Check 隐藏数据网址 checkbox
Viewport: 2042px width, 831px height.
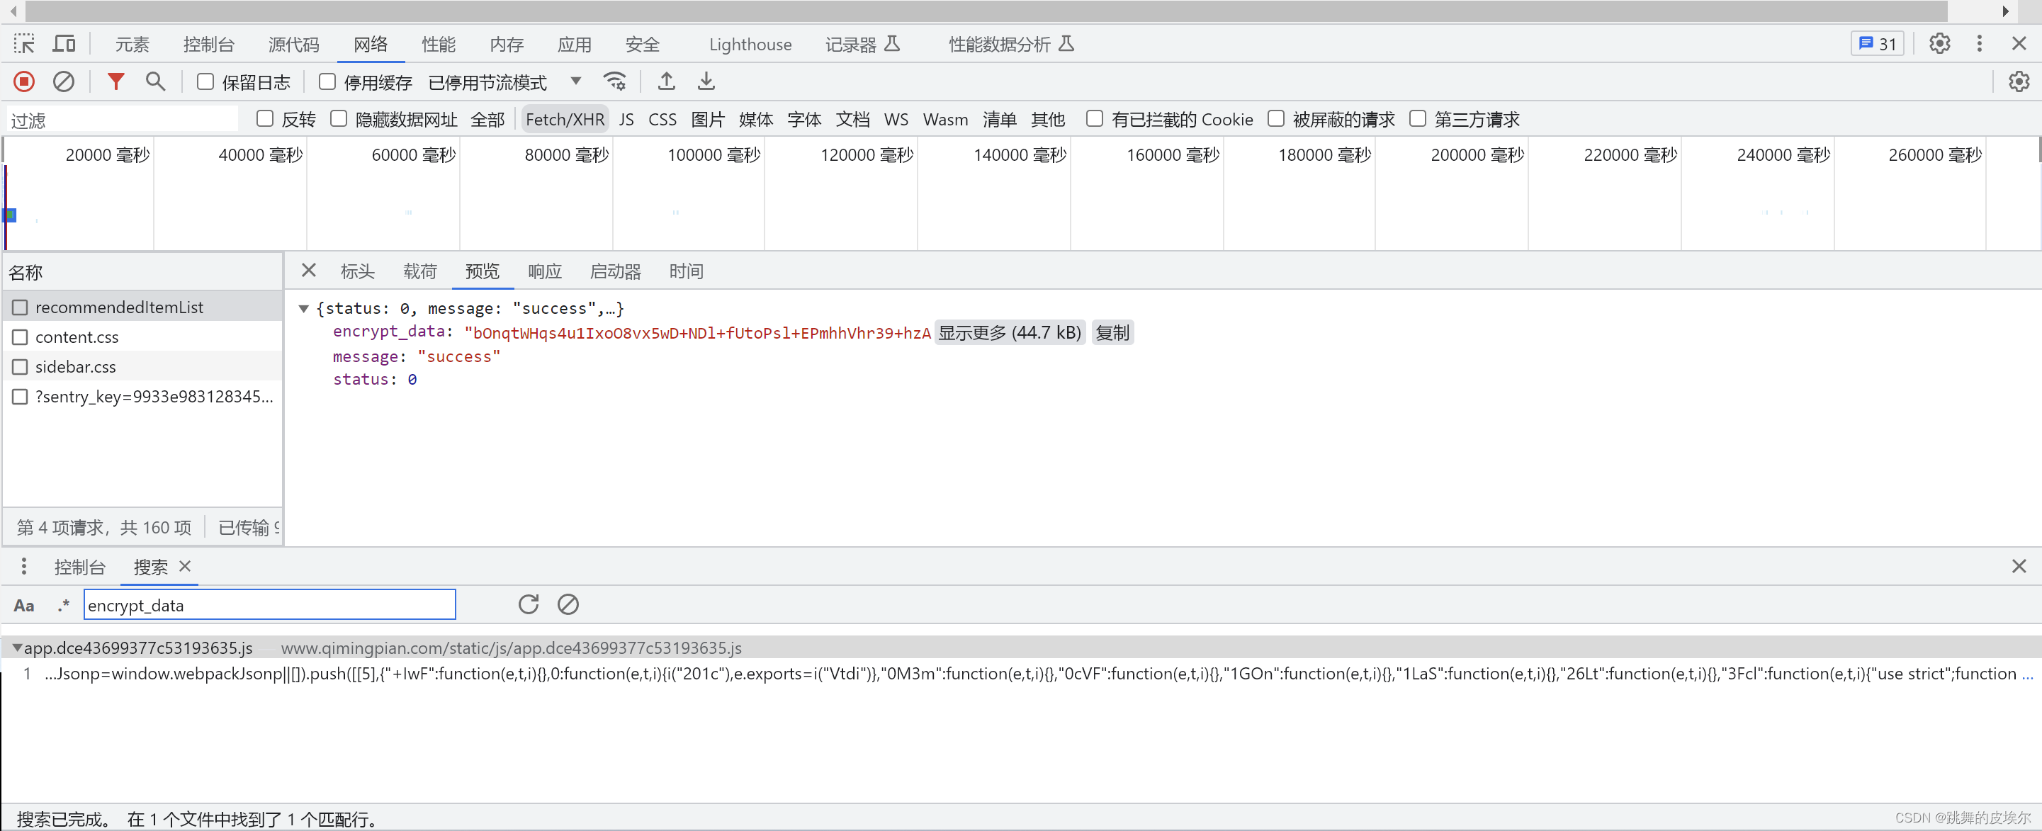tap(339, 119)
